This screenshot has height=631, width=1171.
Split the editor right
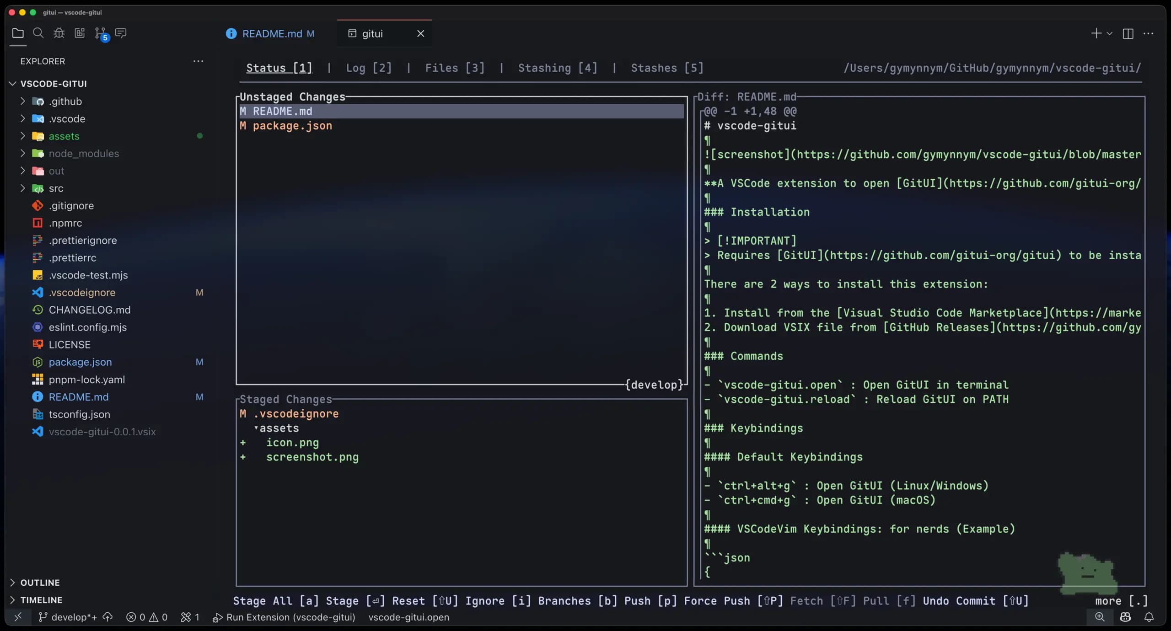click(1128, 33)
